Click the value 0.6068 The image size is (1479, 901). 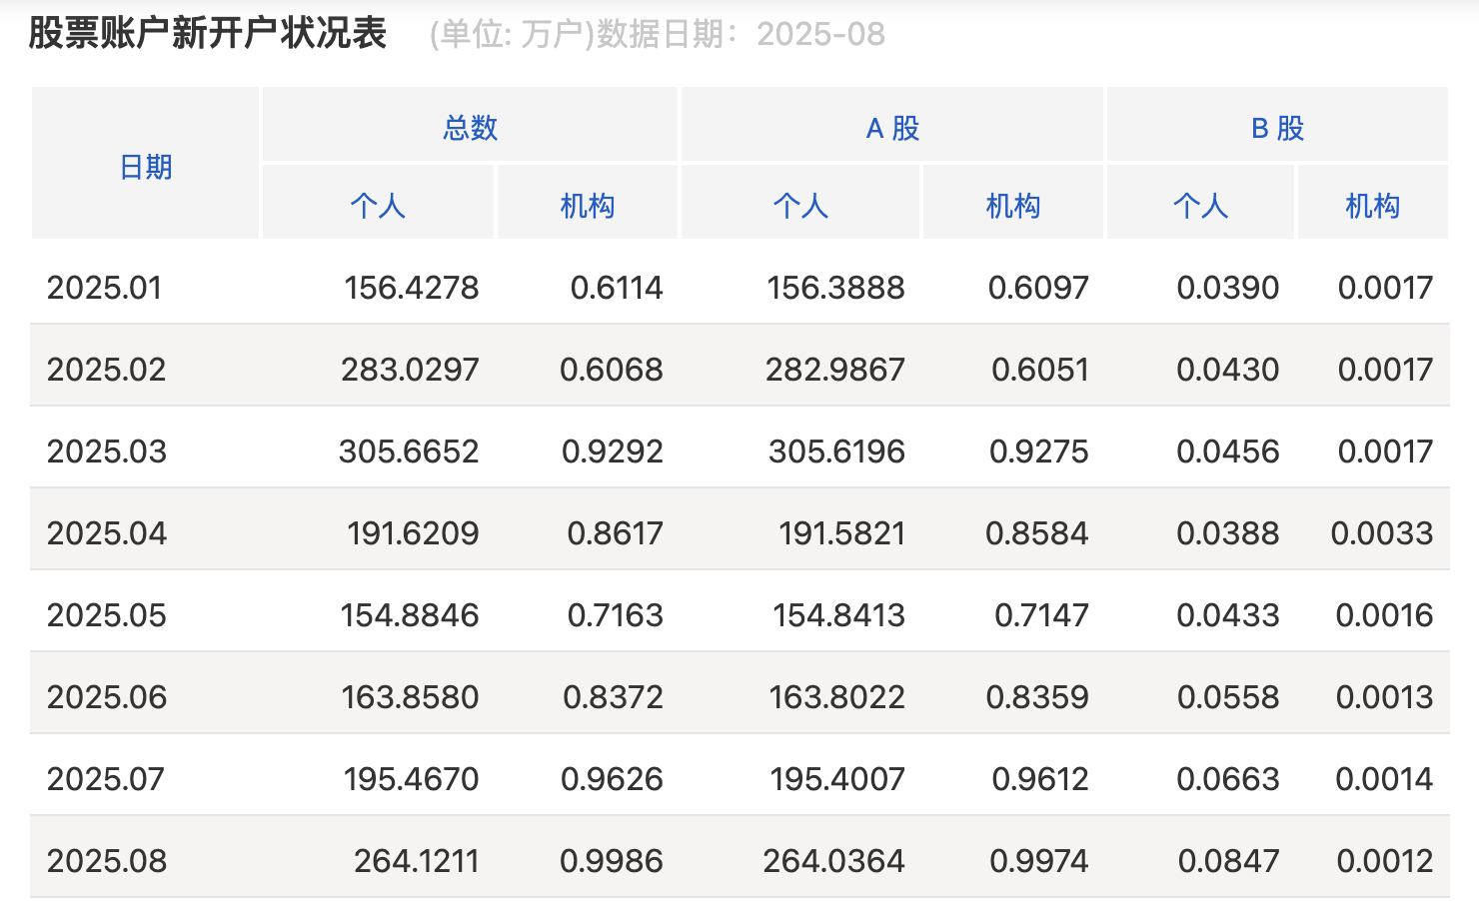612,370
